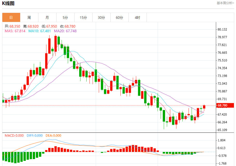
Task: Open the 5分 interval tab
Action: click(x=65, y=18)
